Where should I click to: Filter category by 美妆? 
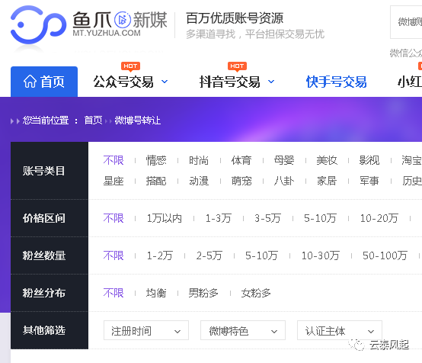327,160
